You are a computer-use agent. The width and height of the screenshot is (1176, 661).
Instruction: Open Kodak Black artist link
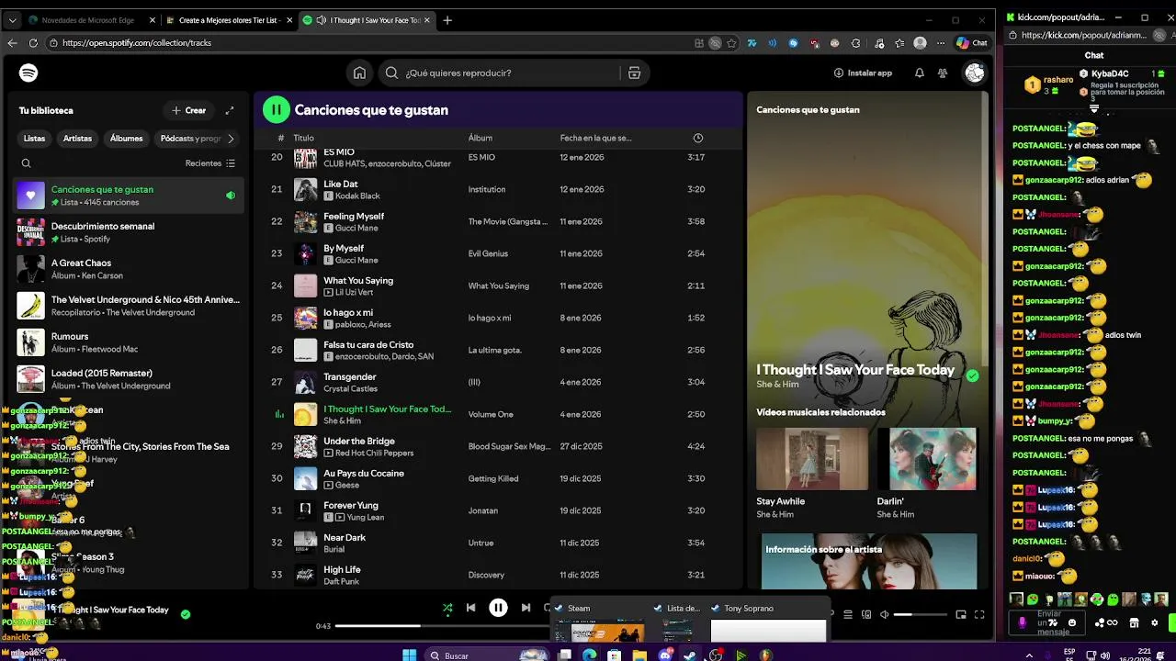357,196
